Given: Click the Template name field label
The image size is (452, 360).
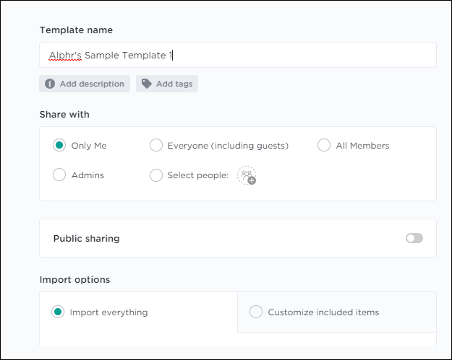Looking at the screenshot, I should point(76,30).
